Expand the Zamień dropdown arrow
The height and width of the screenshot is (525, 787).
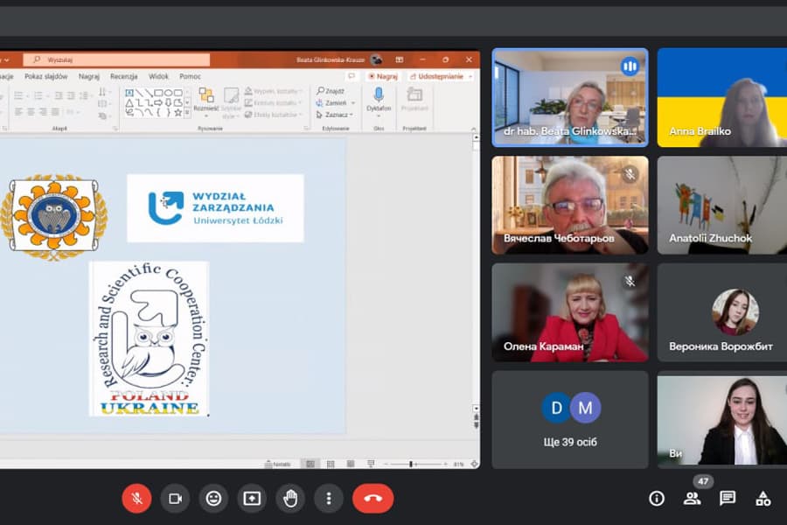[x=351, y=102]
